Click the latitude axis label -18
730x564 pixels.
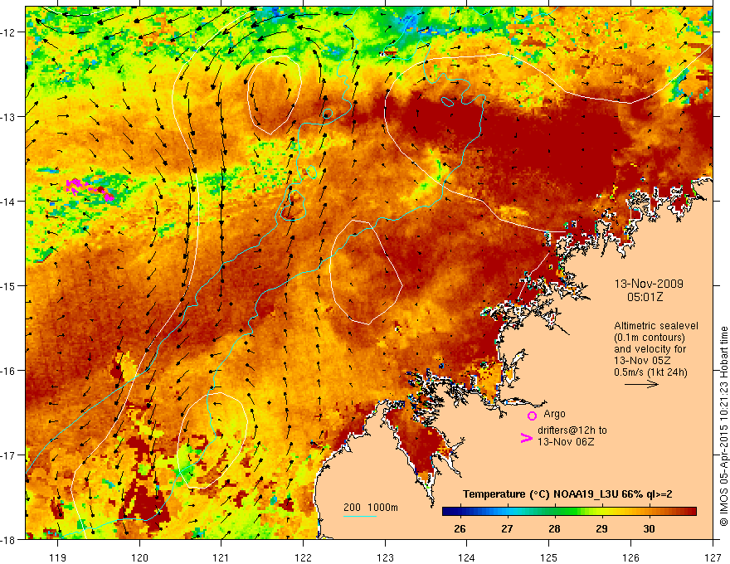[x=9, y=539]
